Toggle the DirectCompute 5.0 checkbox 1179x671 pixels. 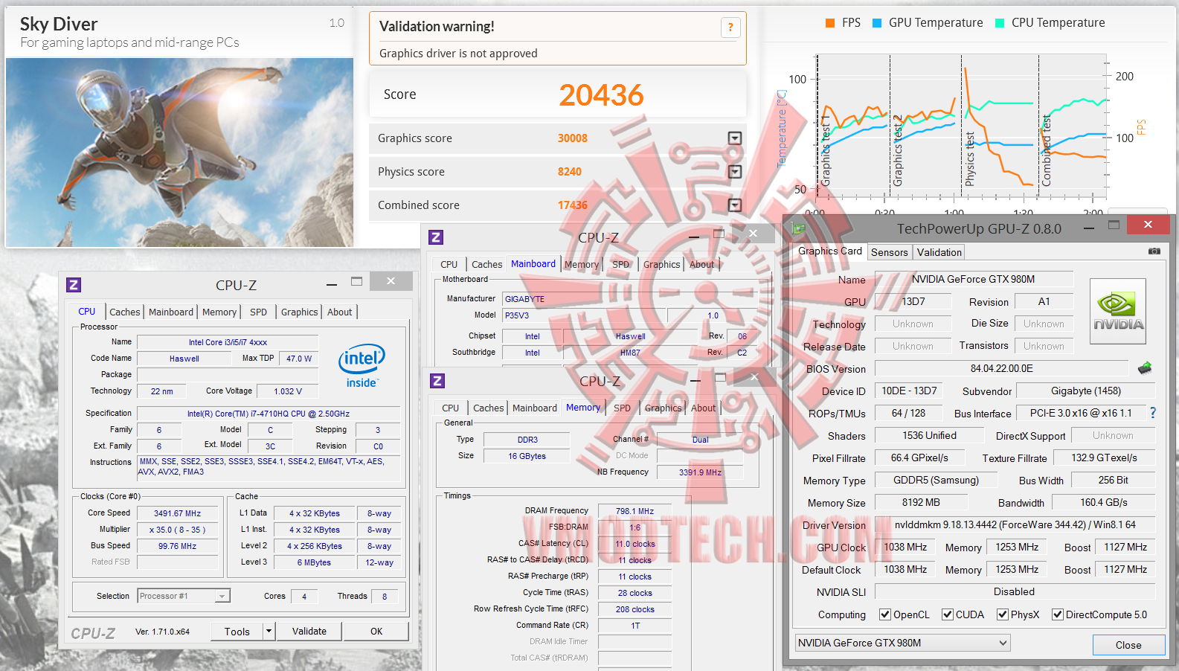click(x=1058, y=614)
